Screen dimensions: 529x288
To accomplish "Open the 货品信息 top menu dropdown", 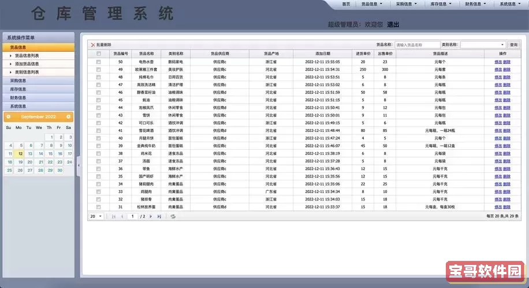I will coord(372,4).
